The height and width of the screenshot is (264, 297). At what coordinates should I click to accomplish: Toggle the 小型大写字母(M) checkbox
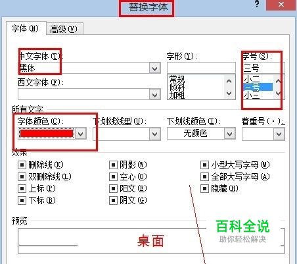(204, 165)
